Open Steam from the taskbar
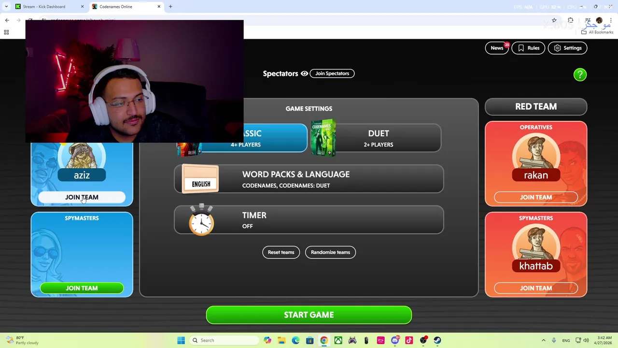The width and height of the screenshot is (618, 348). (x=437, y=340)
